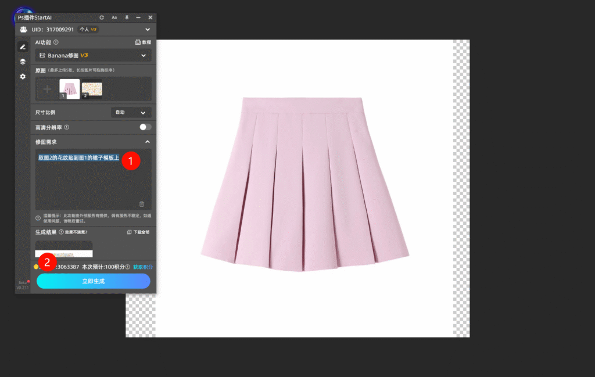Open the 教程 tutorial link
Image resolution: width=595 pixels, height=377 pixels.
142,42
